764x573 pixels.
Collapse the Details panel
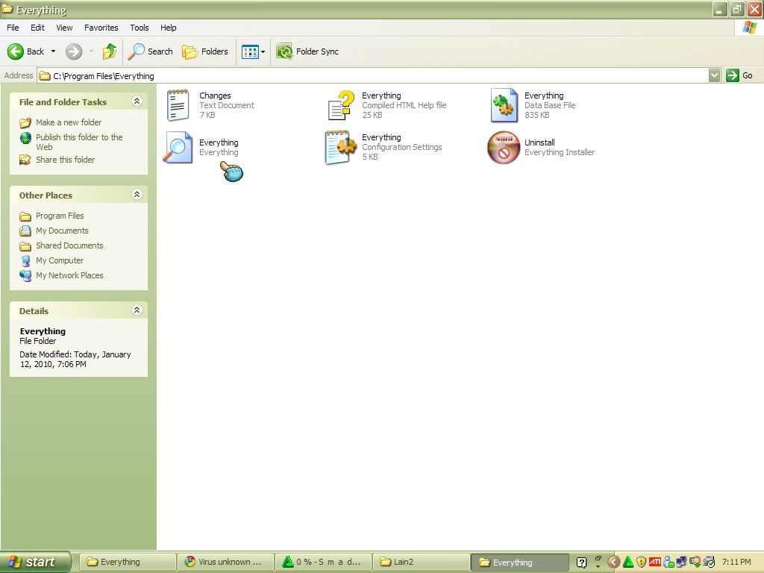click(137, 310)
